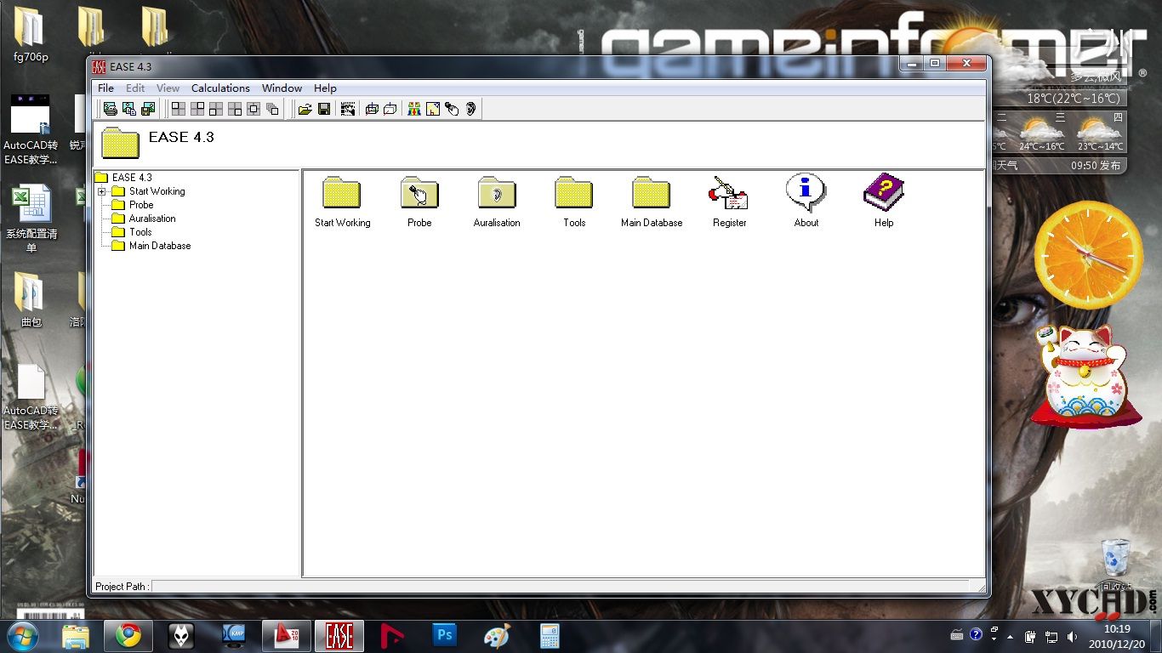Select the top-left window arrangement icon
Image resolution: width=1162 pixels, height=653 pixels.
tap(179, 109)
